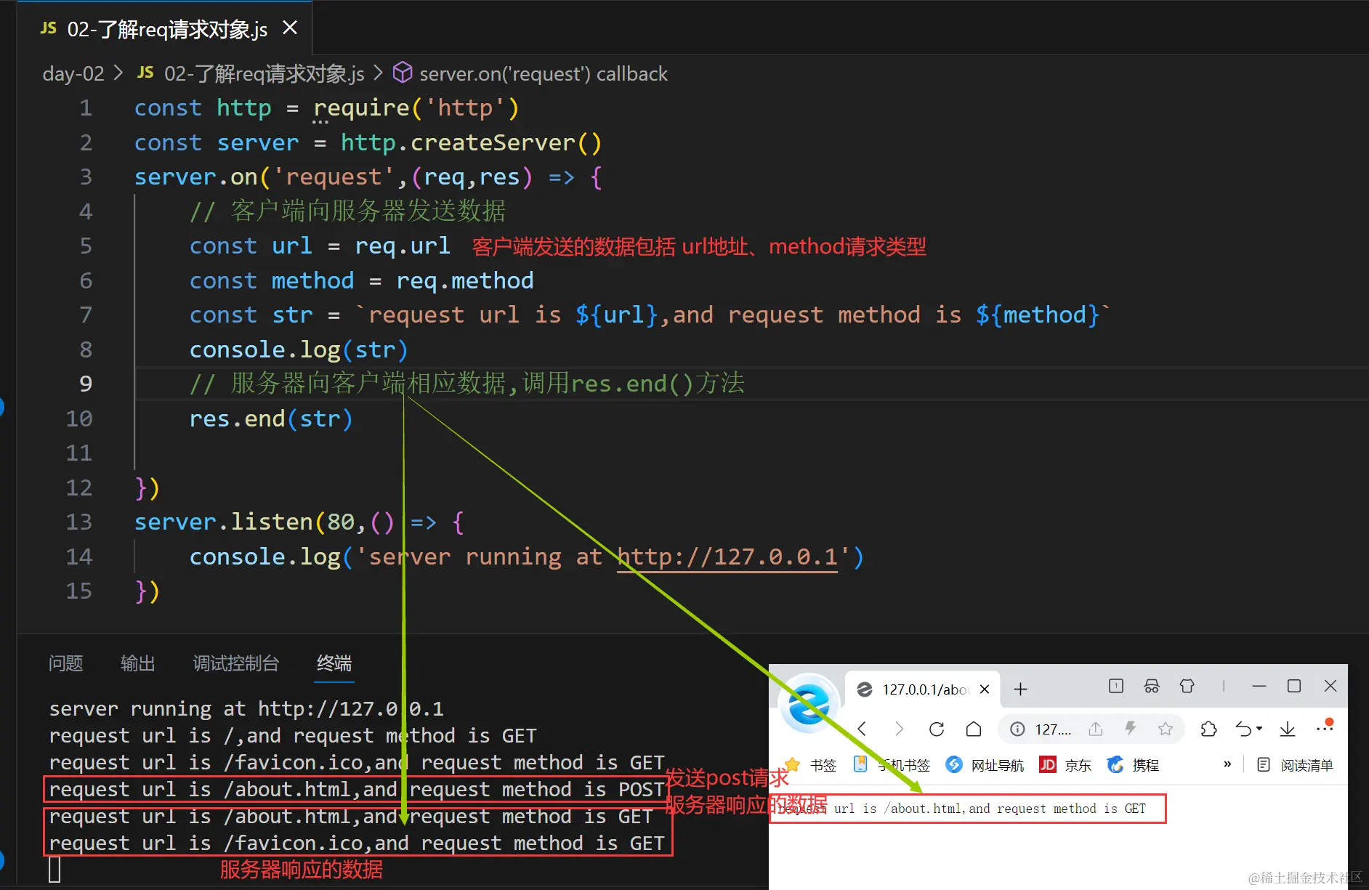
Task: Click the undo closed tab arrow icon
Action: [x=1243, y=729]
